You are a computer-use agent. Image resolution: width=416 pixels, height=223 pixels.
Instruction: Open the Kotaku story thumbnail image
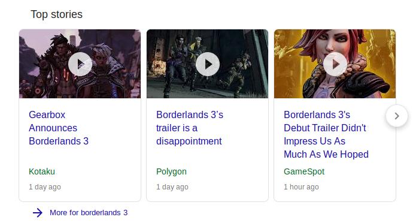(x=80, y=64)
